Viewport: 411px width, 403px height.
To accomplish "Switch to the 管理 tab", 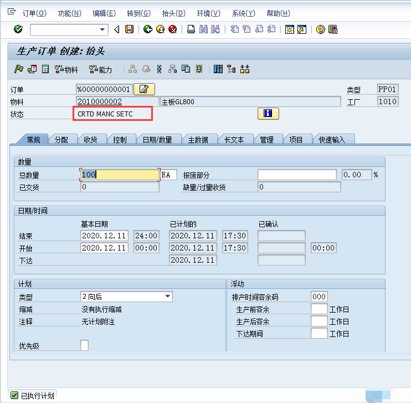I will [266, 140].
